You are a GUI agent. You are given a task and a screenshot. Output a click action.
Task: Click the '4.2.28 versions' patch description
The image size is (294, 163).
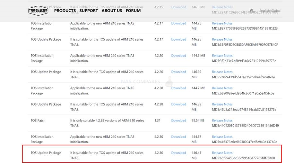tap(107, 123)
